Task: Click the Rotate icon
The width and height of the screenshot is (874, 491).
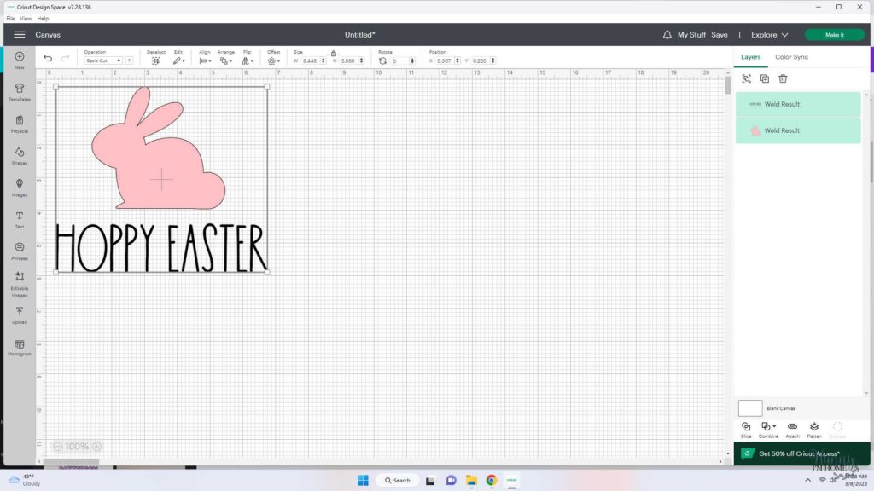Action: 383,61
